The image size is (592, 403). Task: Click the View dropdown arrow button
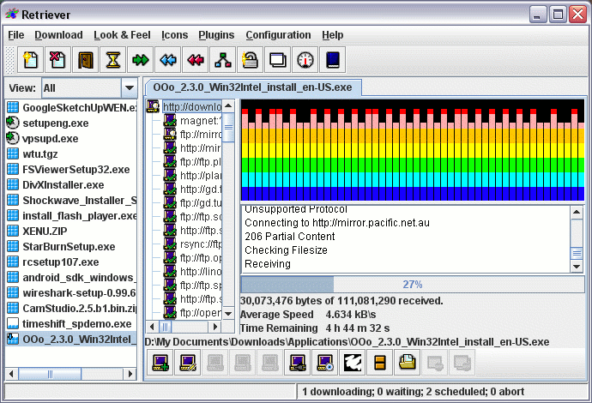[x=129, y=88]
